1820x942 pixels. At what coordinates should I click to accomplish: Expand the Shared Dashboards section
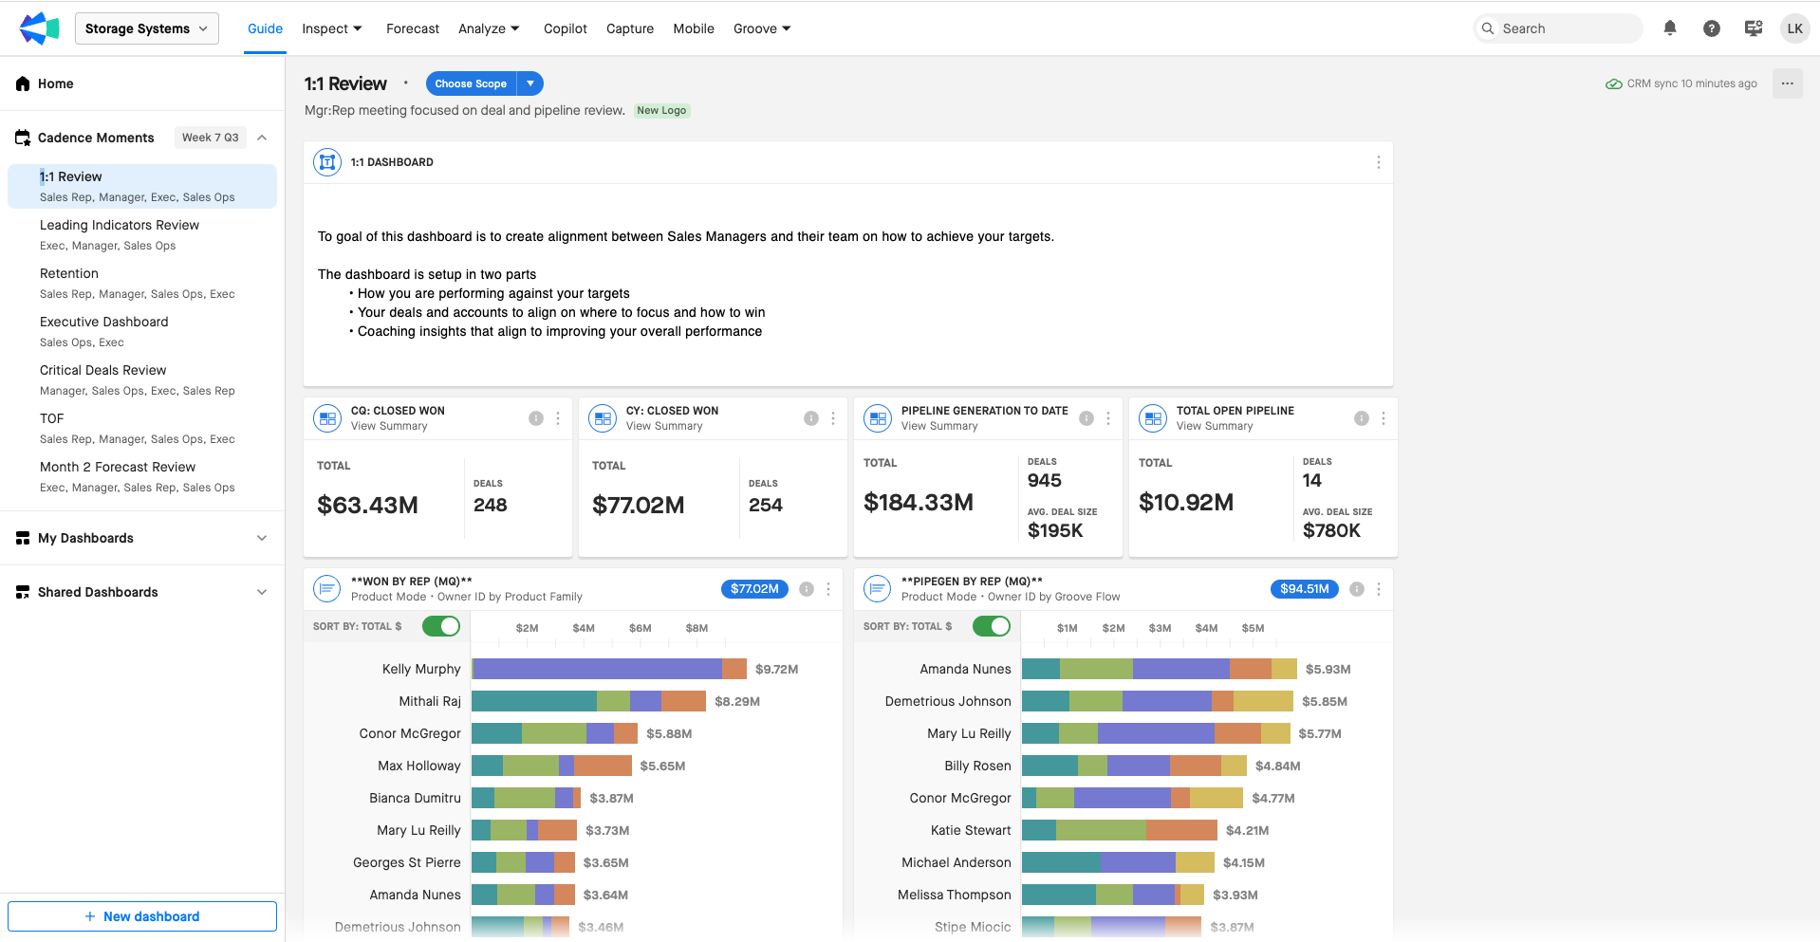click(262, 592)
